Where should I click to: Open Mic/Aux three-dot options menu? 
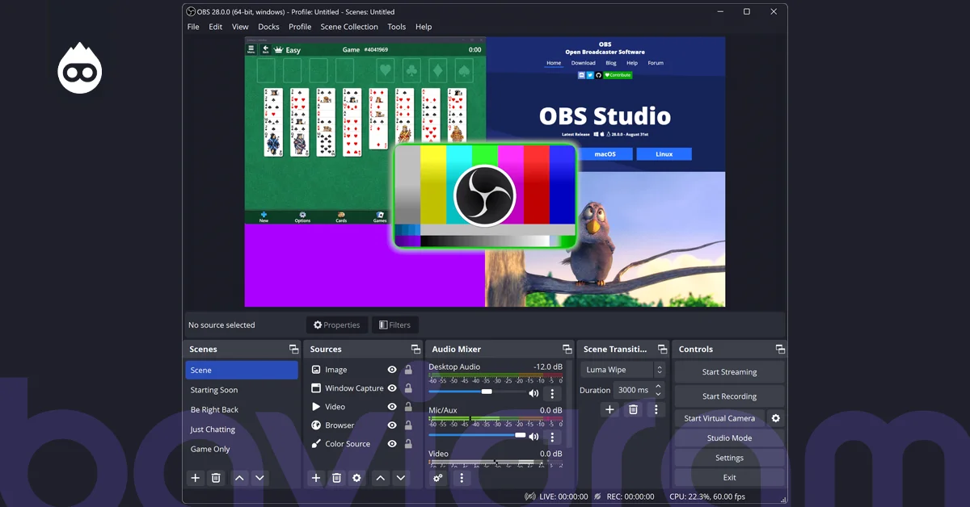click(553, 437)
